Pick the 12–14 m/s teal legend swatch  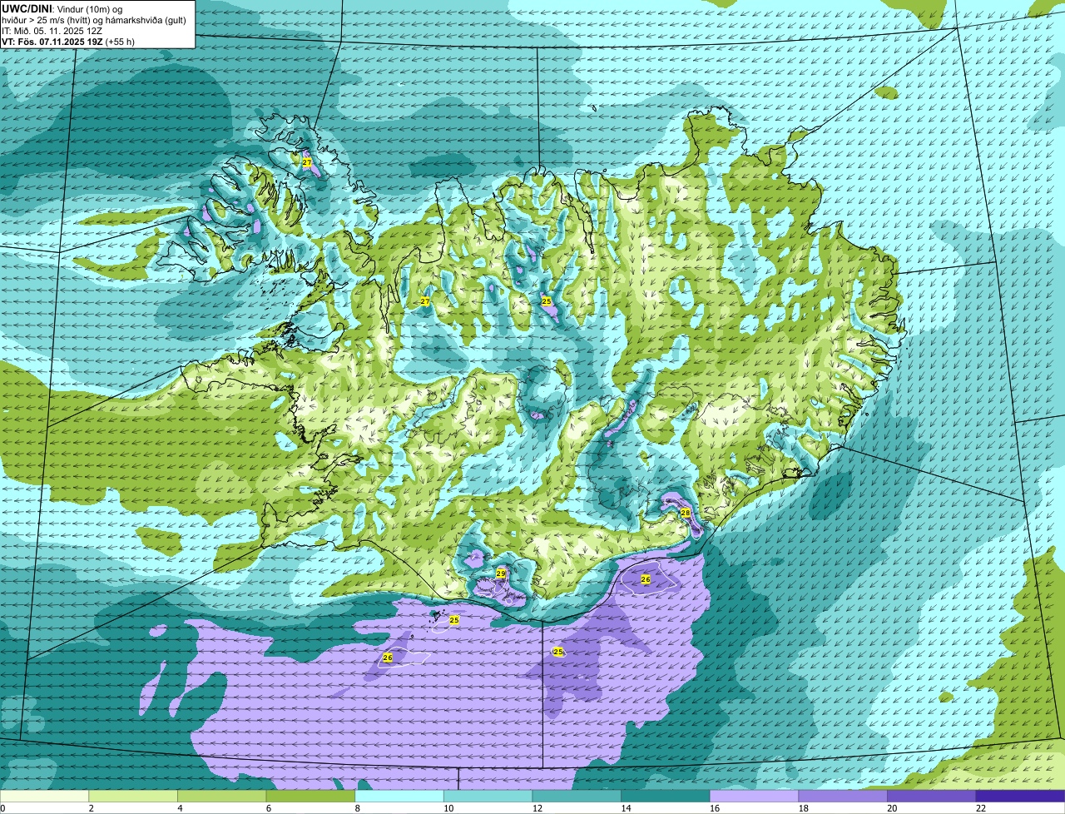pos(577,797)
